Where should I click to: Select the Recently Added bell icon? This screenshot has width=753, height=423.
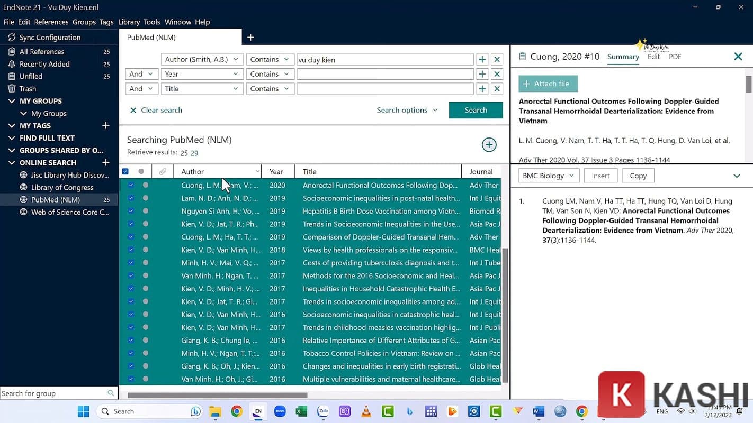tap(12, 63)
